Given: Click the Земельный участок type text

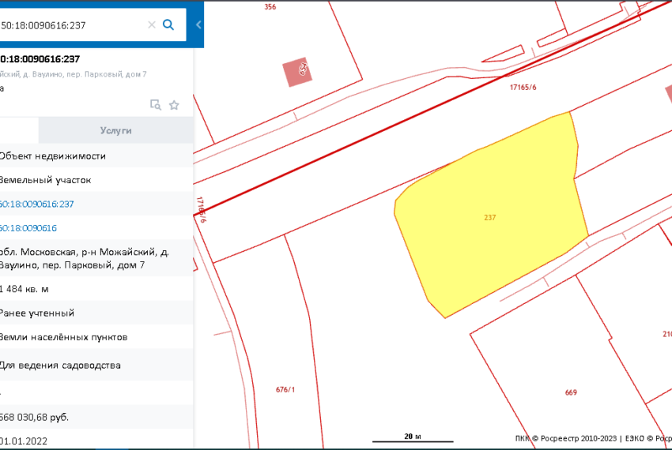Looking at the screenshot, I should pyautogui.click(x=45, y=180).
